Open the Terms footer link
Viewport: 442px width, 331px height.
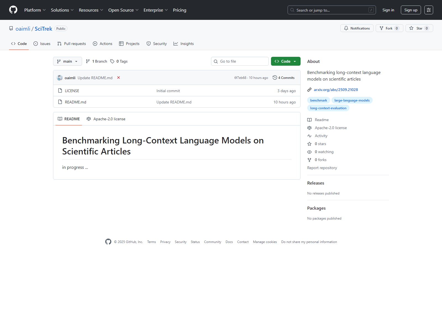click(151, 242)
